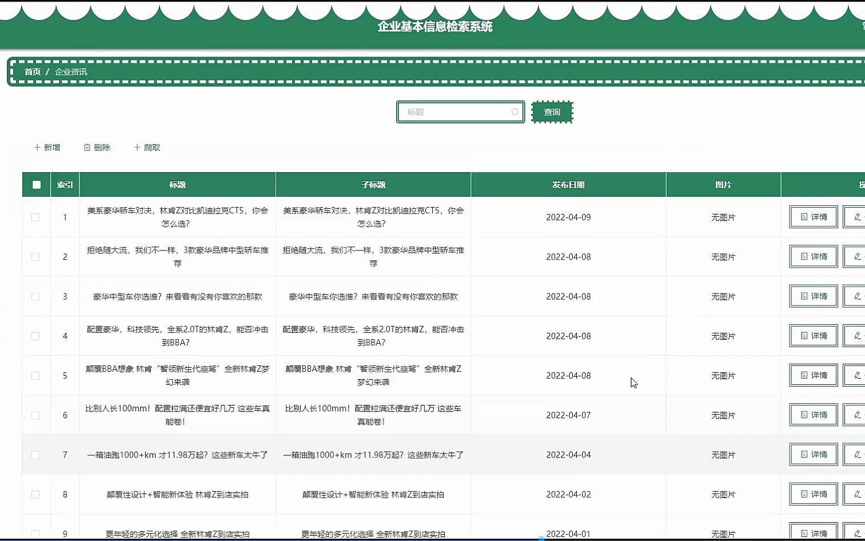Open 详情 for row 4

click(x=814, y=335)
